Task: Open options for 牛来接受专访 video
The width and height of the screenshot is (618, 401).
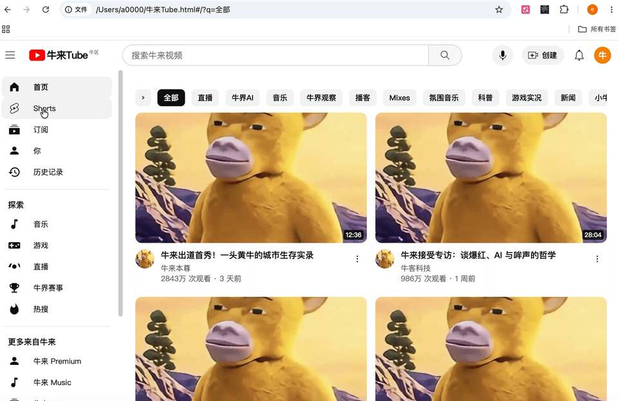Action: click(597, 259)
